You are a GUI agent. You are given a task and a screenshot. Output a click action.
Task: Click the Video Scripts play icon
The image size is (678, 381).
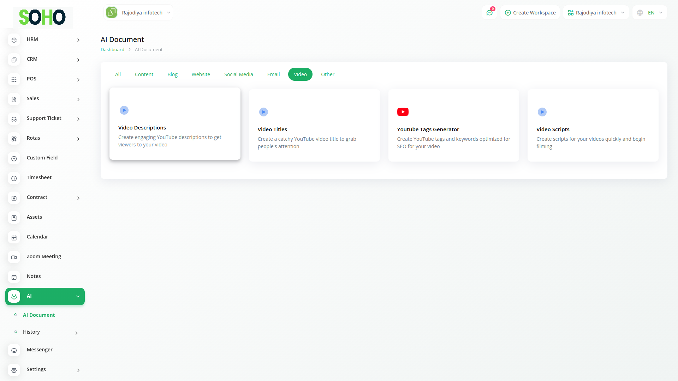pyautogui.click(x=542, y=112)
